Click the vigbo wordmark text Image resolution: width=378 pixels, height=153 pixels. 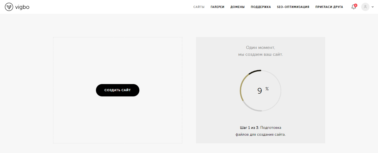coord(22,7)
